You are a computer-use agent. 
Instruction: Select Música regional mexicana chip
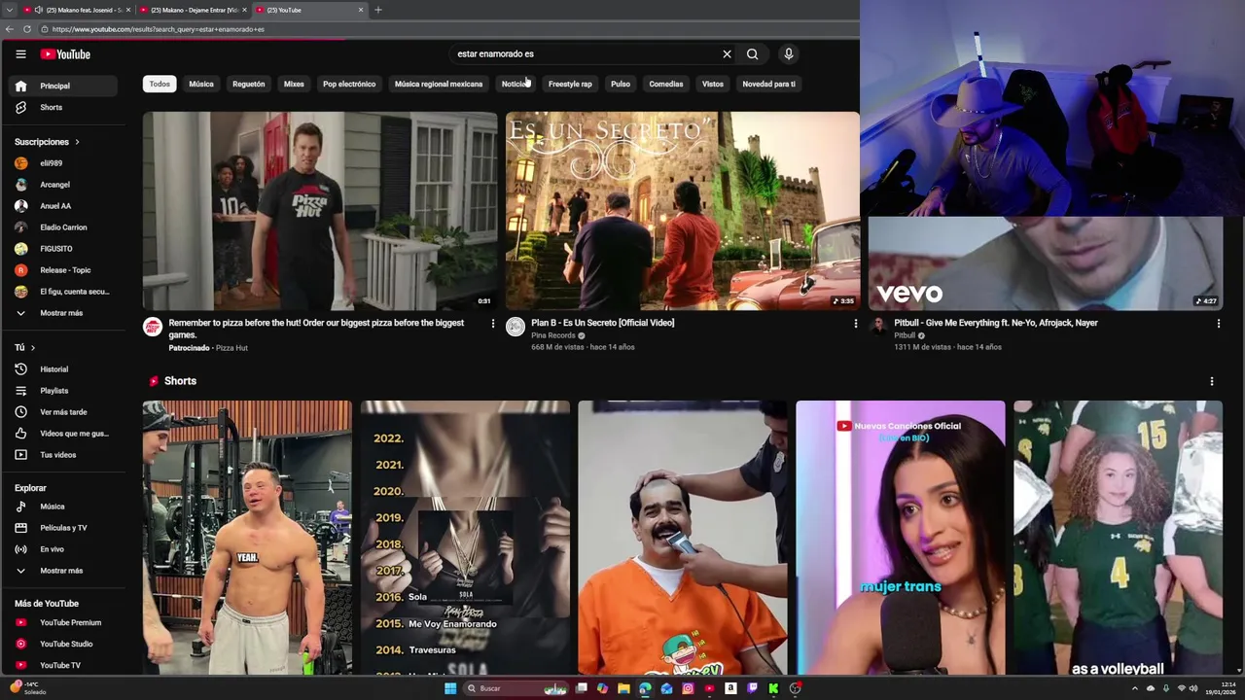tap(439, 84)
